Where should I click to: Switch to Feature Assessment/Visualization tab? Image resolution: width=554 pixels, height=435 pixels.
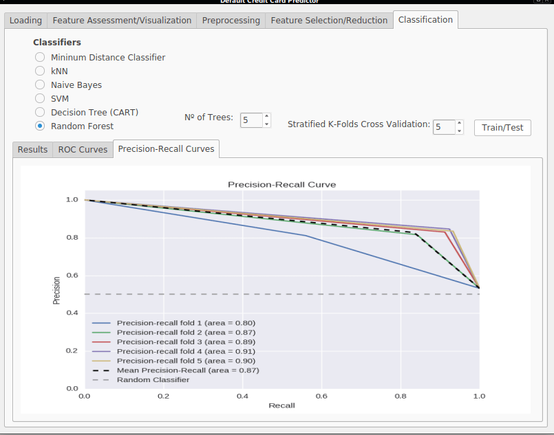point(122,21)
